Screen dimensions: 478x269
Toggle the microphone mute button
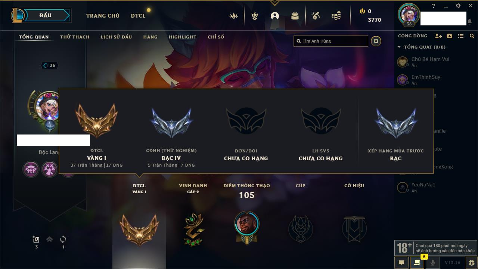pos(433,263)
